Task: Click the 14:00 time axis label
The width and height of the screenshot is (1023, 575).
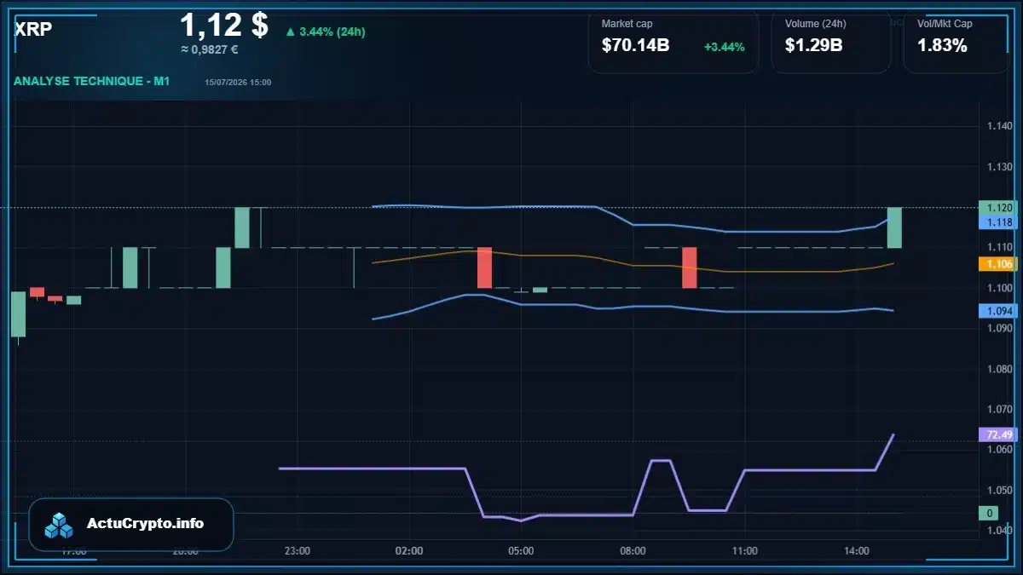Action: point(857,551)
